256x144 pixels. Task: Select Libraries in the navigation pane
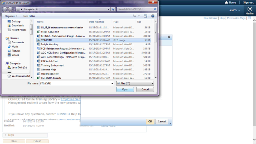coord(14,38)
